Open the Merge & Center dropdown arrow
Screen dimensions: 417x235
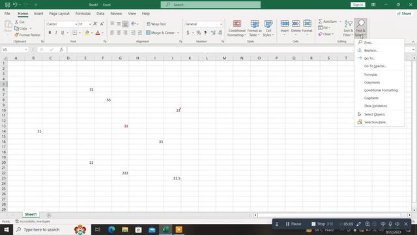click(178, 33)
